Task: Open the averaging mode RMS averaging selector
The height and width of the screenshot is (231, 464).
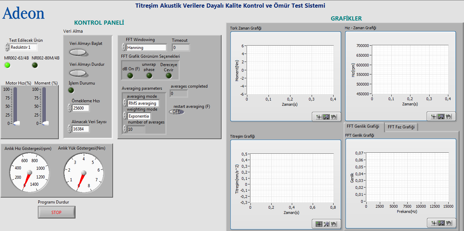Action: (x=143, y=103)
